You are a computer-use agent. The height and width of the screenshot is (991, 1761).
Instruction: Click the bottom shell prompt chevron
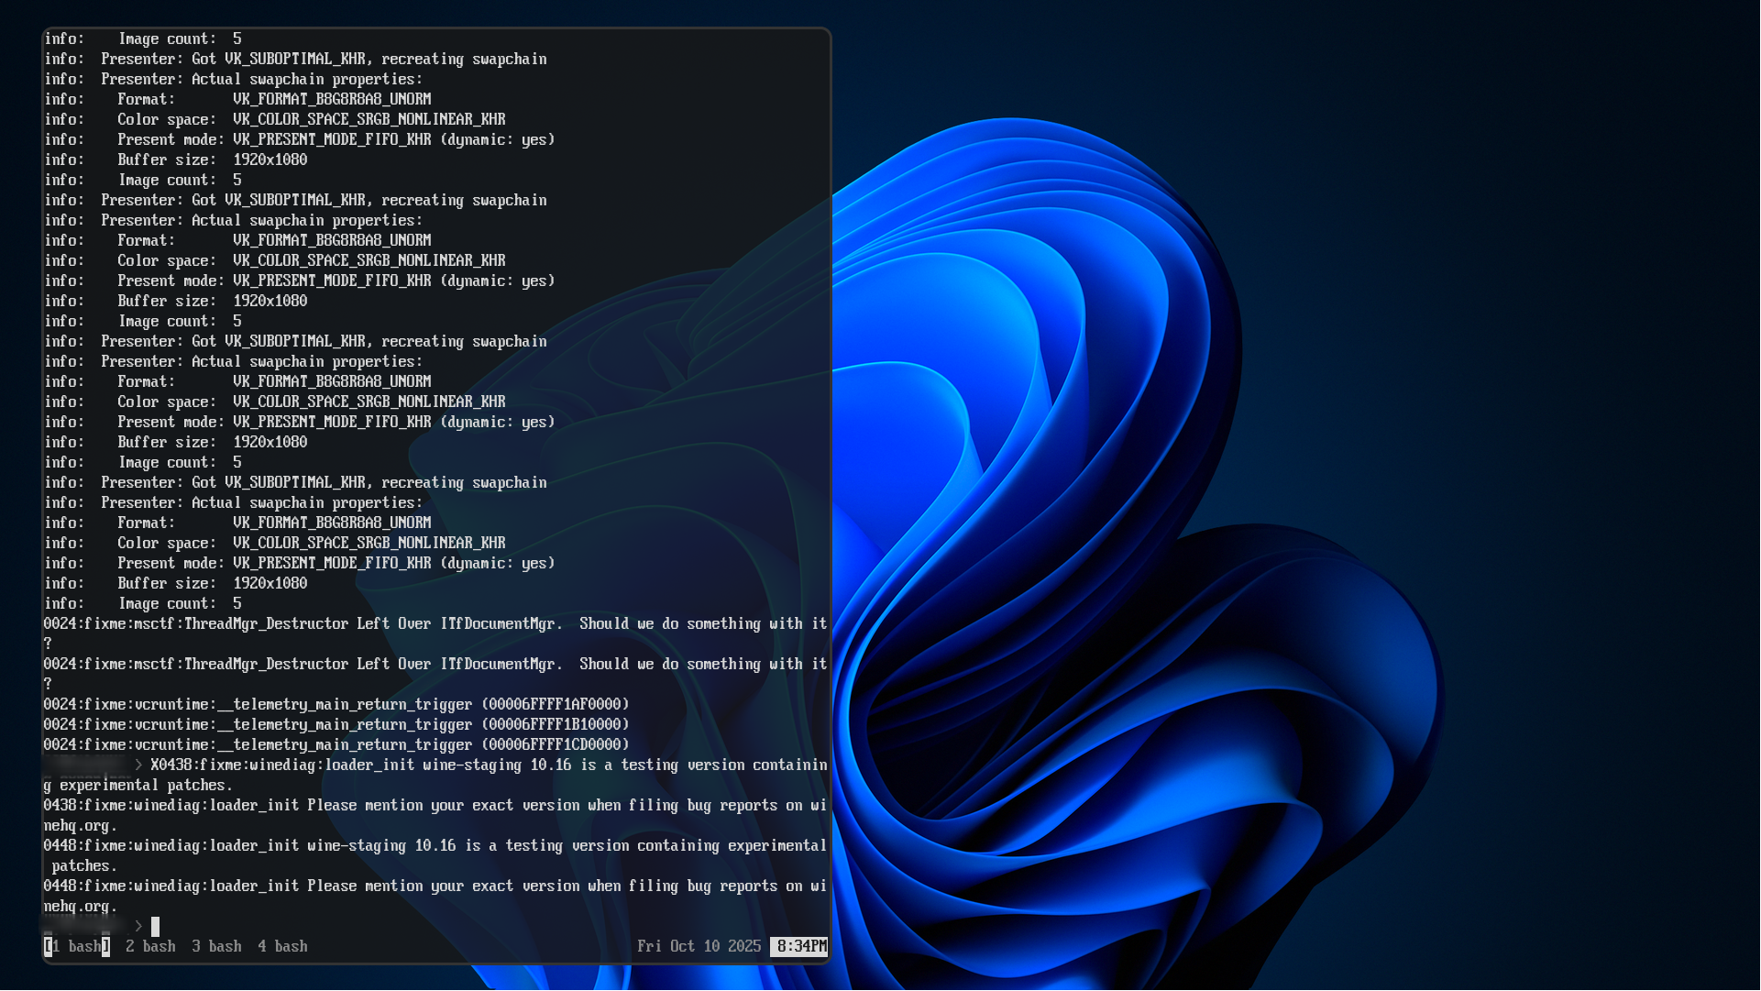pos(138,926)
